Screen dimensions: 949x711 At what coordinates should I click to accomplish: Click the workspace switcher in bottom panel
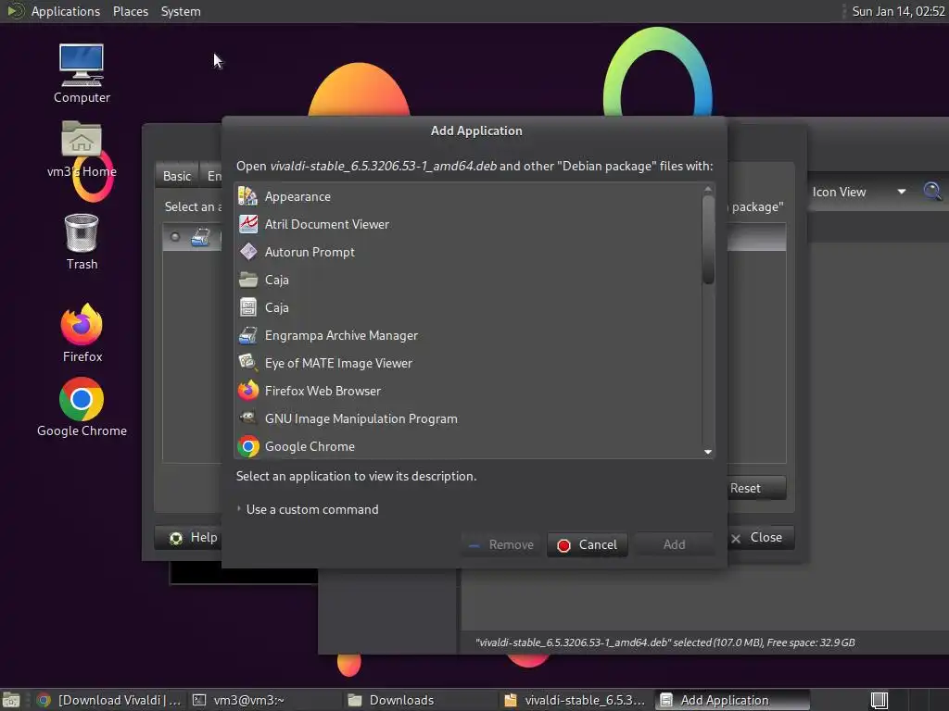(879, 700)
